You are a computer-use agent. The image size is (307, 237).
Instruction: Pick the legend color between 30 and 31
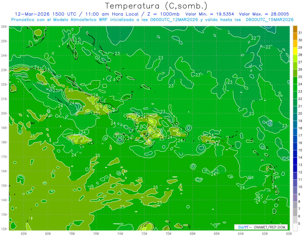pyautogui.click(x=295, y=36)
